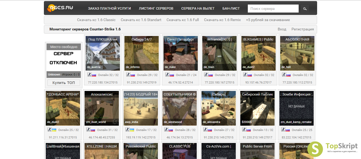361x159 pixels.
Task: Open ЗАКАЗ ПЛАТНОЙ УСЛУГИ menu item
Action: point(109,9)
